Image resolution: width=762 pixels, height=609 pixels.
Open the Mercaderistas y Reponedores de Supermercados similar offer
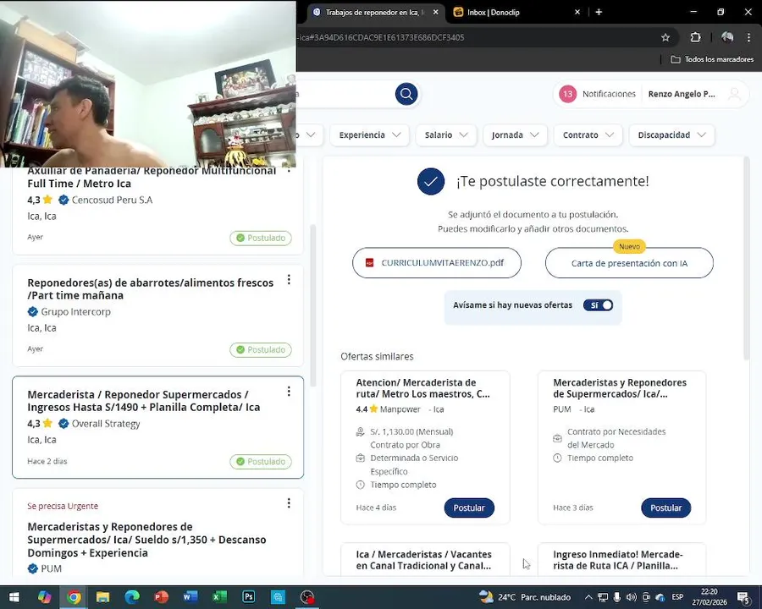click(620, 388)
